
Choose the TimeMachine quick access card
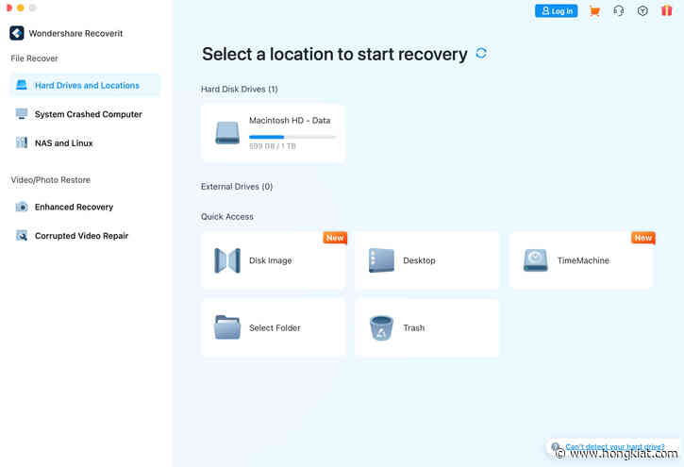pos(581,260)
